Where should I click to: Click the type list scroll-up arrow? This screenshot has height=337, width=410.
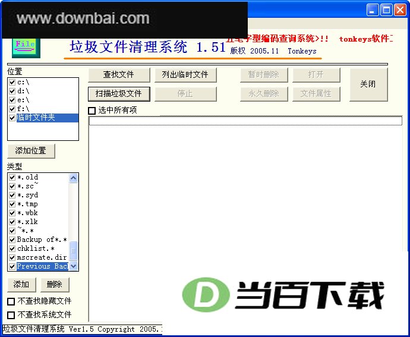coord(74,178)
